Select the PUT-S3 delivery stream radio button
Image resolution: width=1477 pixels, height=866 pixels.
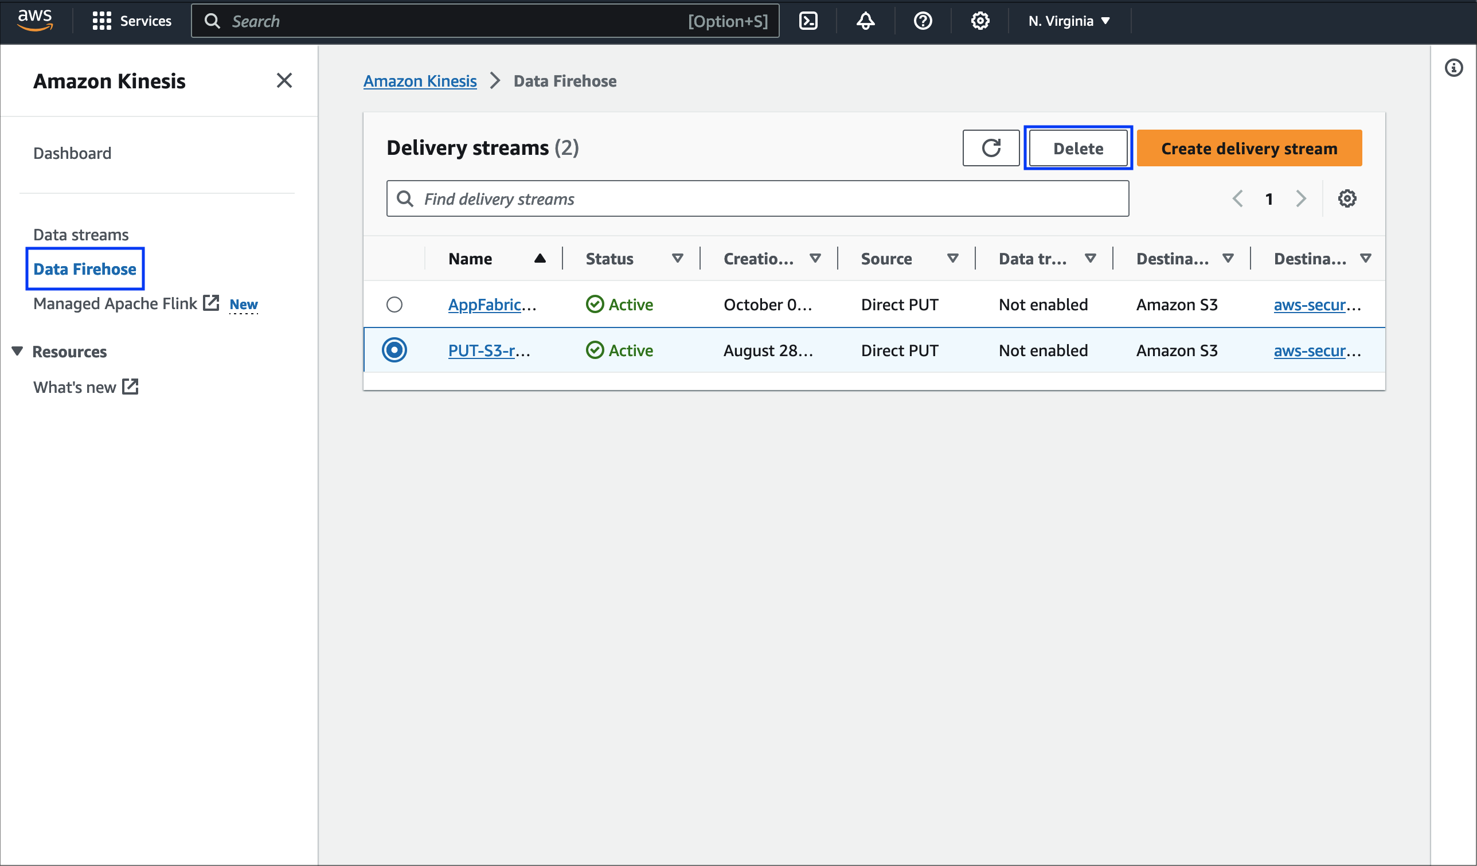pyautogui.click(x=394, y=349)
